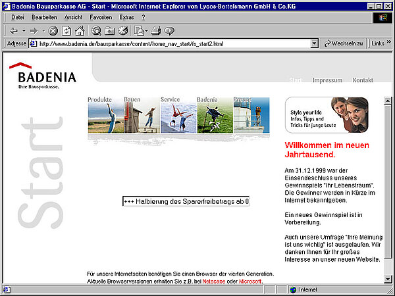The width and height of the screenshot is (395, 296).
Task: Open the Badenia section image
Action: 215,114
